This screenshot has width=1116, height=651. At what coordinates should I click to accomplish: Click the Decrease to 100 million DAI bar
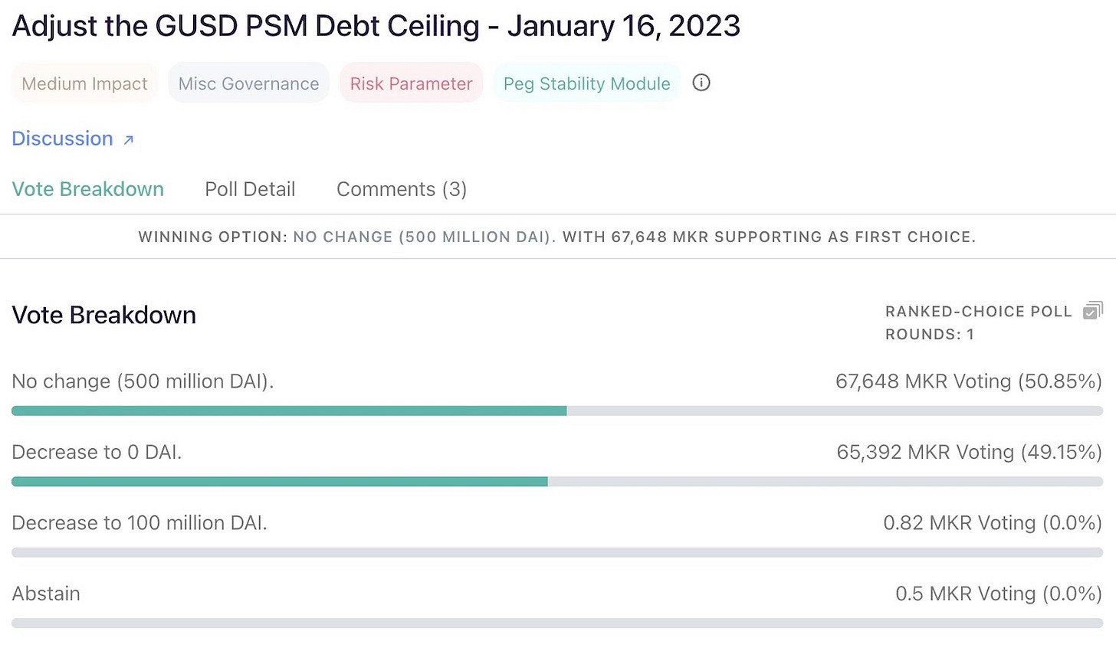click(x=557, y=552)
